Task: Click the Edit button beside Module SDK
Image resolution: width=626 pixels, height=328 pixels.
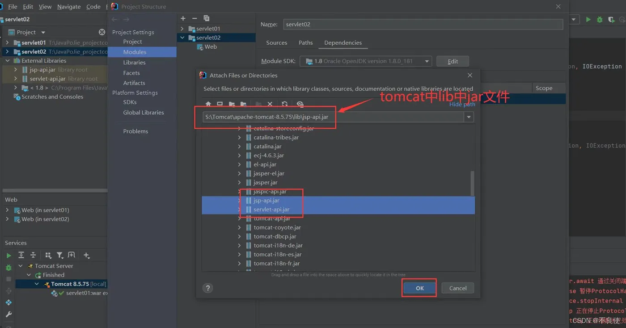Action: 453,61
